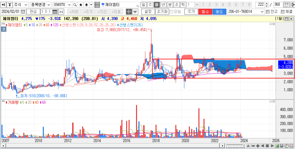Click the 1•1 layout icon
The height and width of the screenshot is (151, 295).
click(x=61, y=12)
